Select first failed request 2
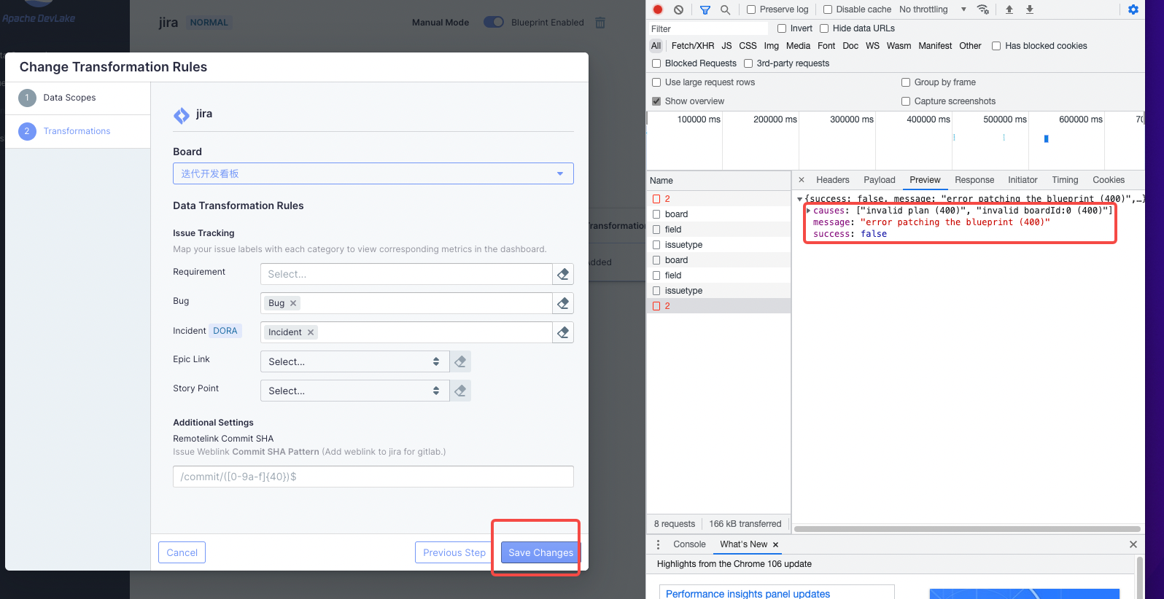The image size is (1164, 599). [x=718, y=199]
